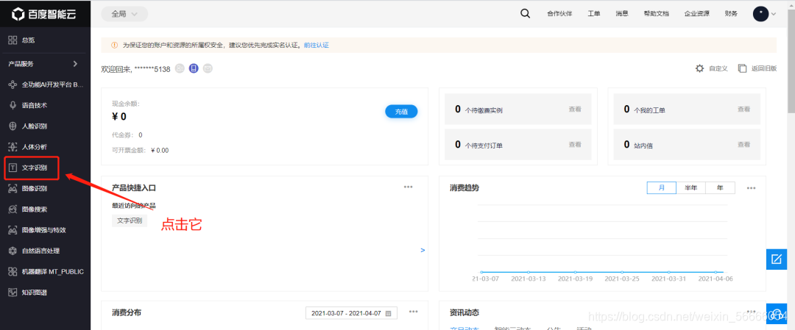Click the 机器翻译 MT_PUBLIC sidebar icon
This screenshot has height=330, width=795.
13,272
